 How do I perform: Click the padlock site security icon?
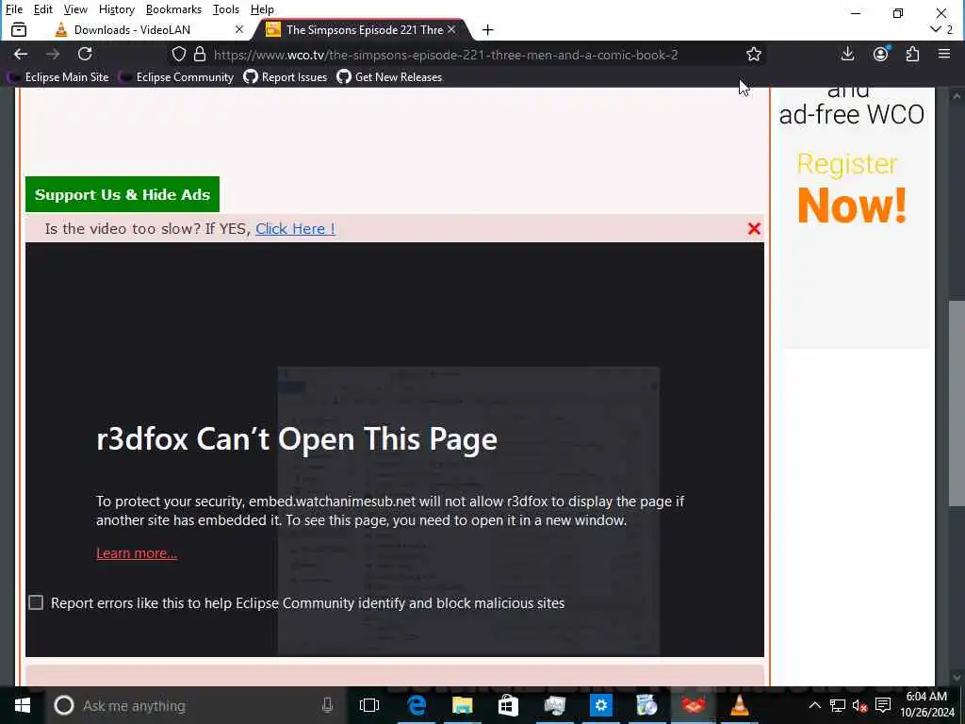pos(200,54)
